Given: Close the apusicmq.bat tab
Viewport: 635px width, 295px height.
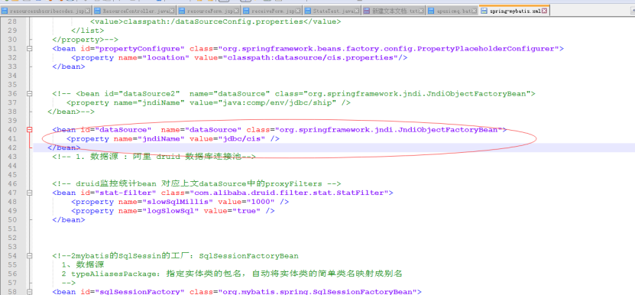Looking at the screenshot, I should coord(475,11).
